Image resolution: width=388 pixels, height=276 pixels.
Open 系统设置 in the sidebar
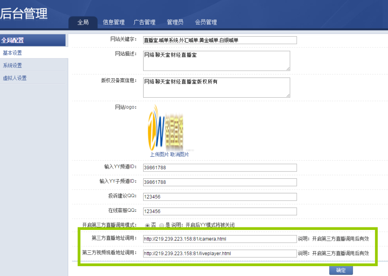pos(13,65)
